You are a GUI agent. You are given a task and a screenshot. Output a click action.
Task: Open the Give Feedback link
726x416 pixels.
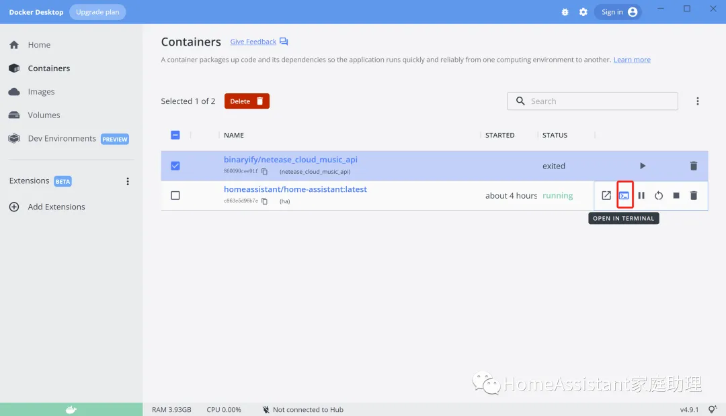[x=253, y=42]
